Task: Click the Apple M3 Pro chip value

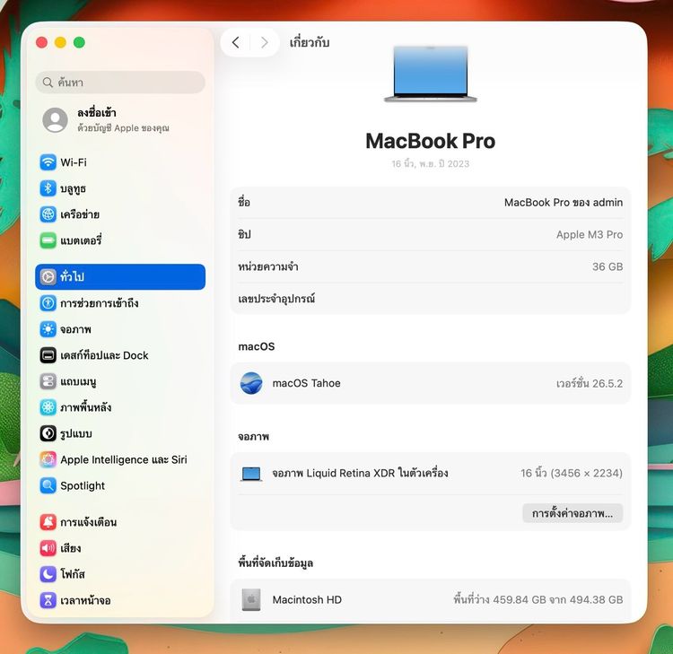Action: click(590, 235)
